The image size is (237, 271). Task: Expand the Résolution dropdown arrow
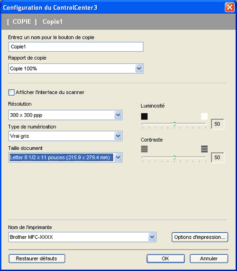click(x=118, y=115)
